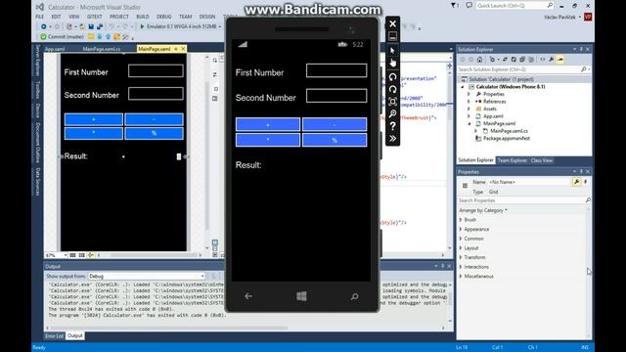
Task: Tap the phone Windows Start button
Action: (302, 296)
